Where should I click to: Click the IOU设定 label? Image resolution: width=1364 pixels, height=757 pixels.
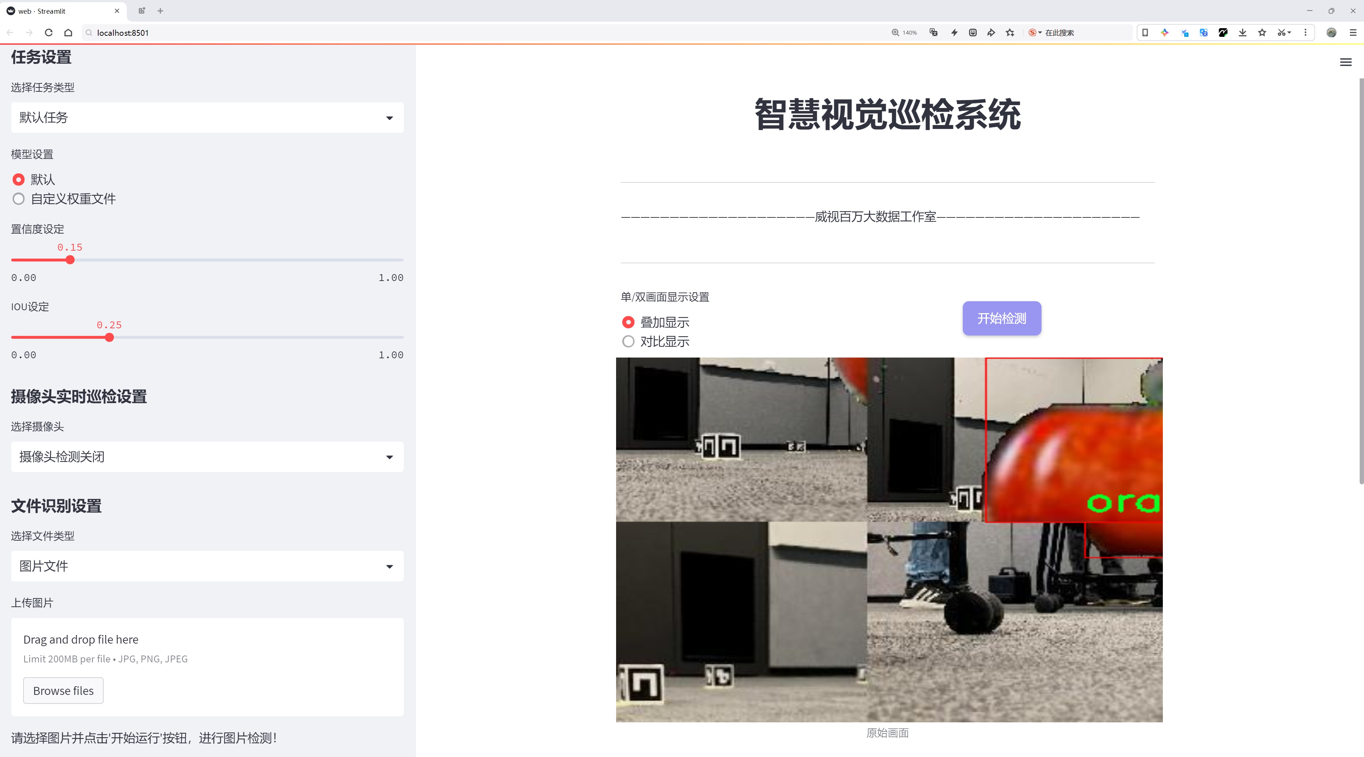pos(30,307)
